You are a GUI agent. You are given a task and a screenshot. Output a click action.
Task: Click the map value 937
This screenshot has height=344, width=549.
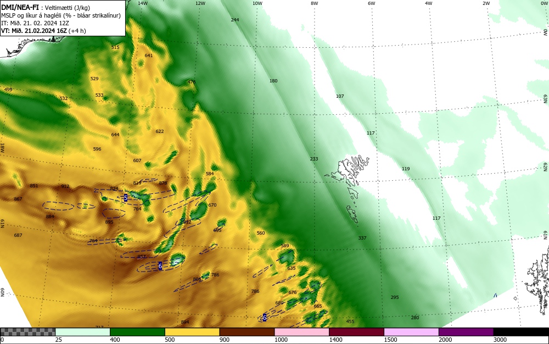142,257
